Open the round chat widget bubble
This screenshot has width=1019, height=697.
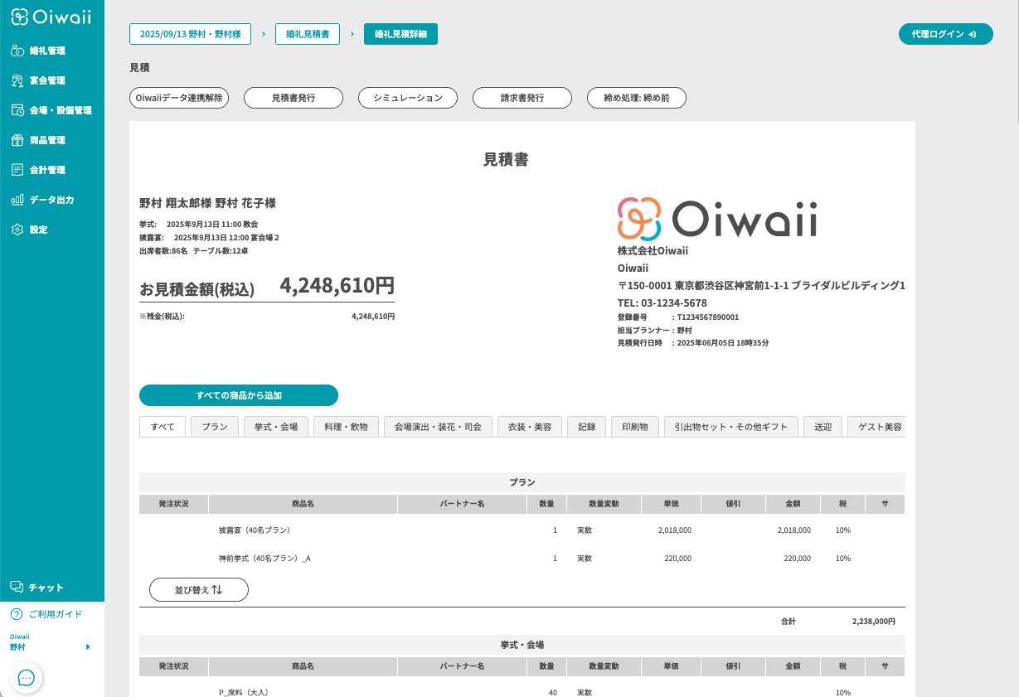[26, 678]
